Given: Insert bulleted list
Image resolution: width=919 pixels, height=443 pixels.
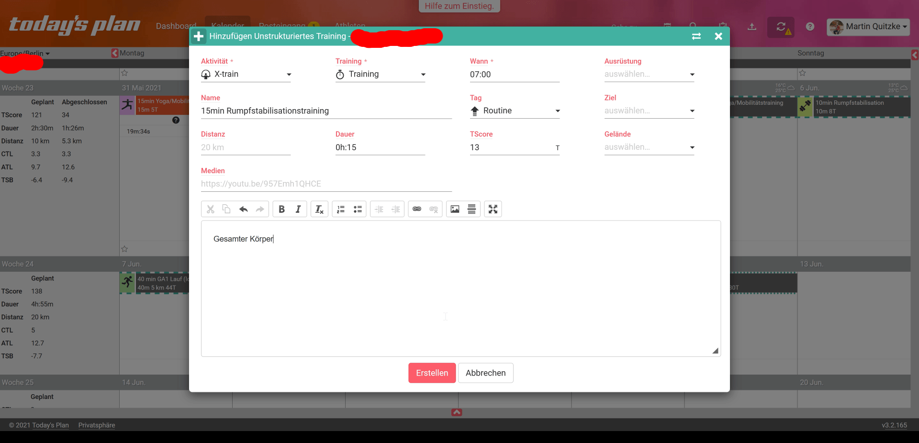Looking at the screenshot, I should 358,209.
